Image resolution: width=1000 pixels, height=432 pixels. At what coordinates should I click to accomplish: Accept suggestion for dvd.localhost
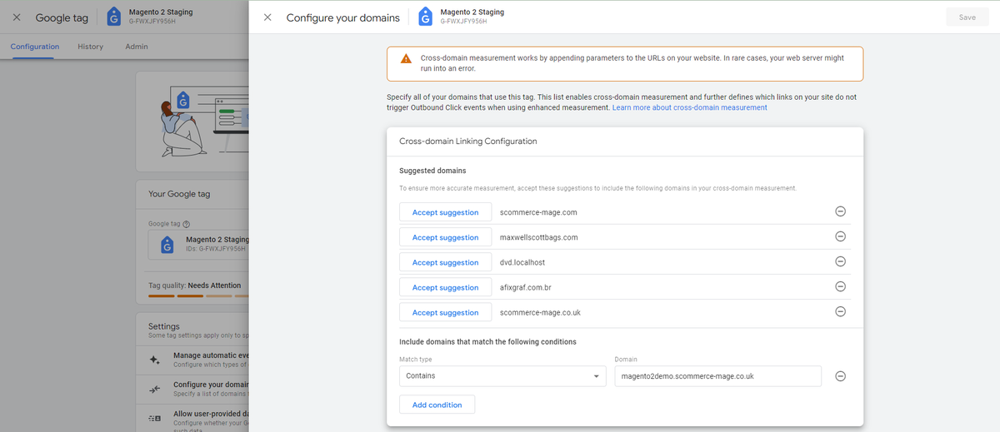point(445,262)
